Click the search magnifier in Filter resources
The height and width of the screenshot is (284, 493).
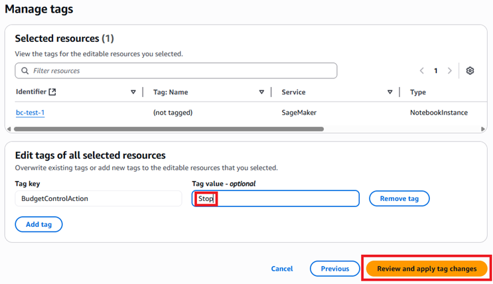pos(25,71)
